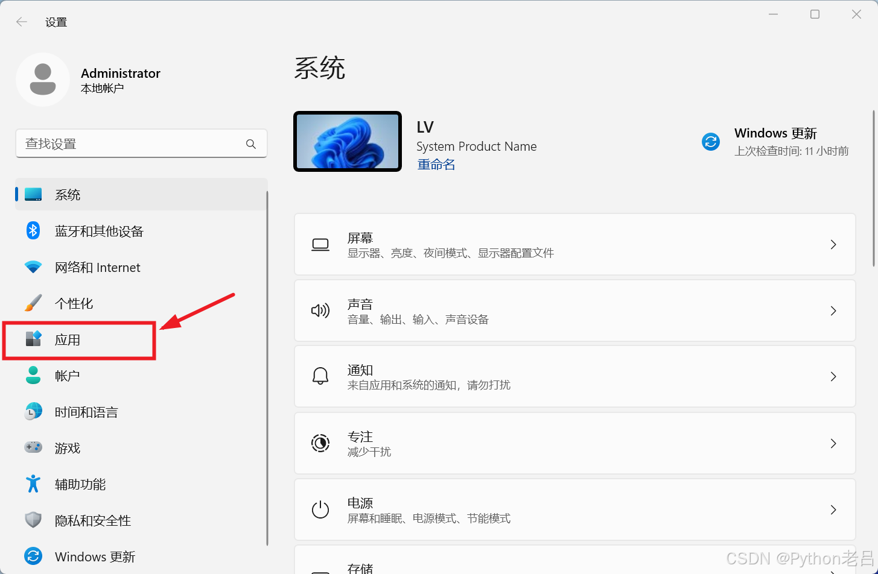Select 系统 in the sidebar
878x574 pixels.
tap(141, 195)
